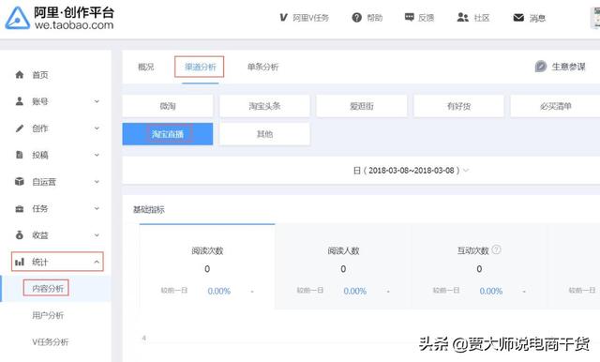Select 用户分析 in the sidebar
600x362 pixels.
48,315
